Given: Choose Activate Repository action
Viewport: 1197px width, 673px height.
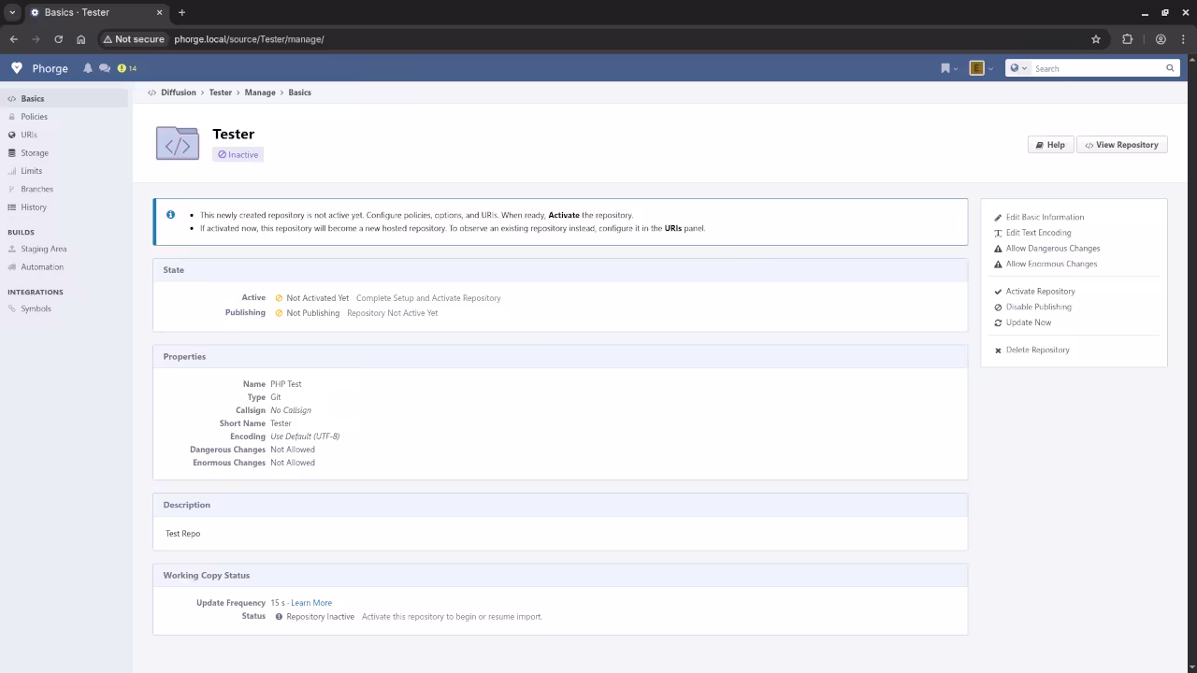Looking at the screenshot, I should tap(1040, 292).
